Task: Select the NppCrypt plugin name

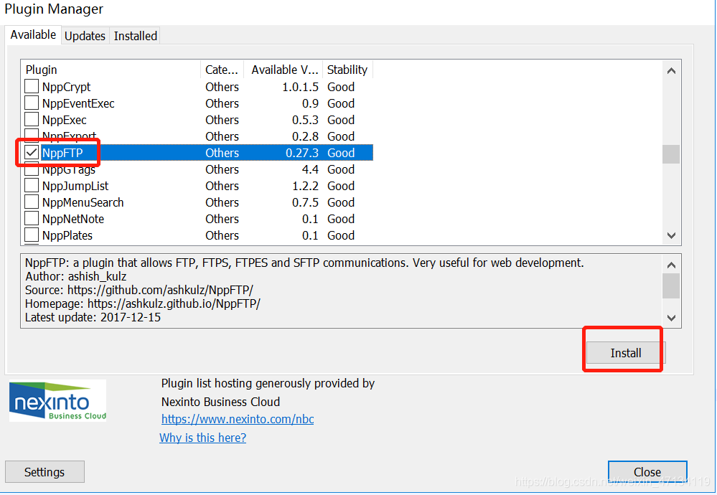Action: pos(66,87)
